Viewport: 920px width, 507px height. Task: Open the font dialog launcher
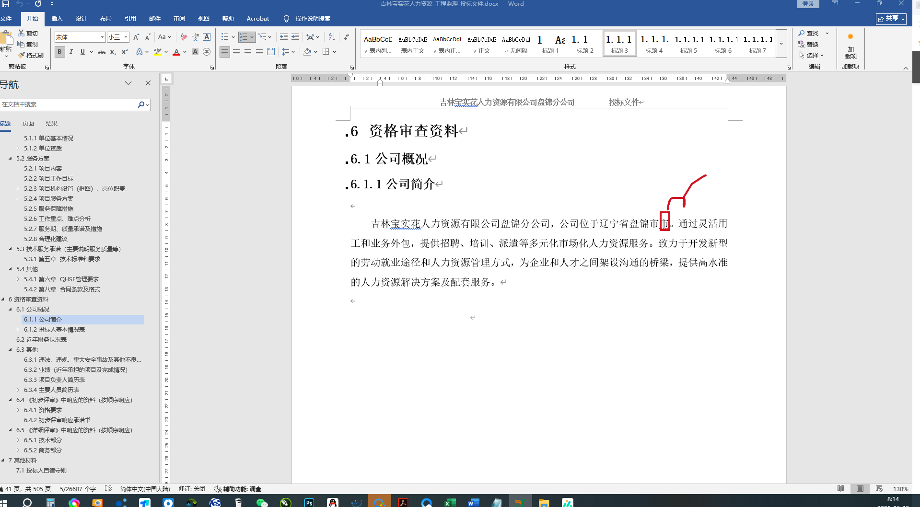pos(212,68)
